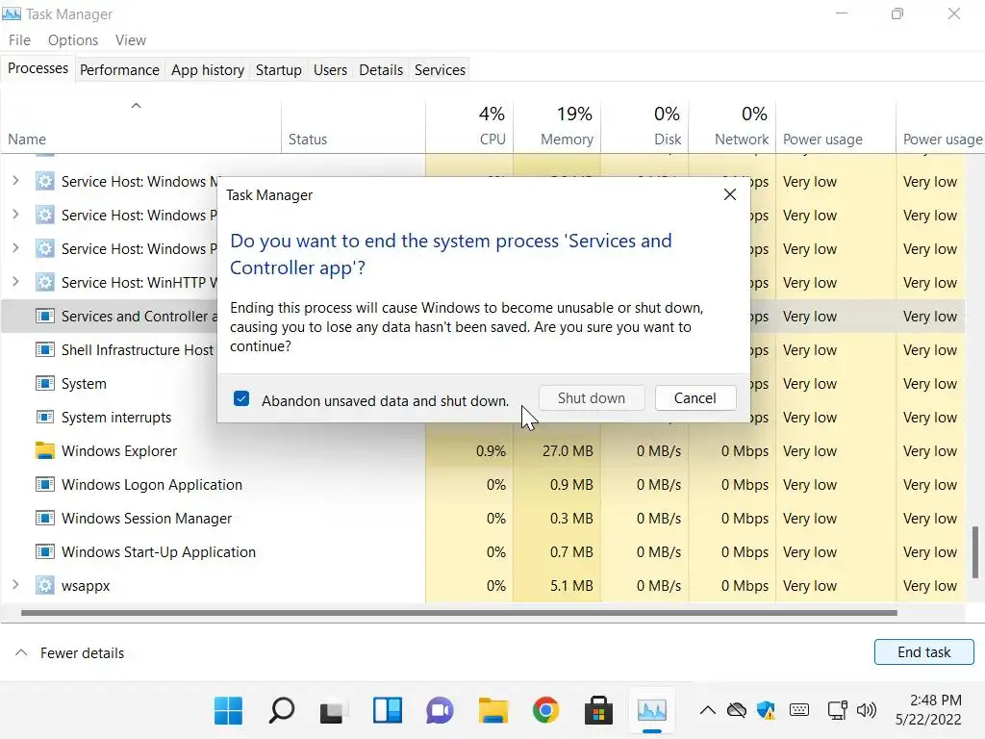985x739 pixels.
Task: Click Windows Explorer CPU value 0.9%
Action: tap(491, 451)
